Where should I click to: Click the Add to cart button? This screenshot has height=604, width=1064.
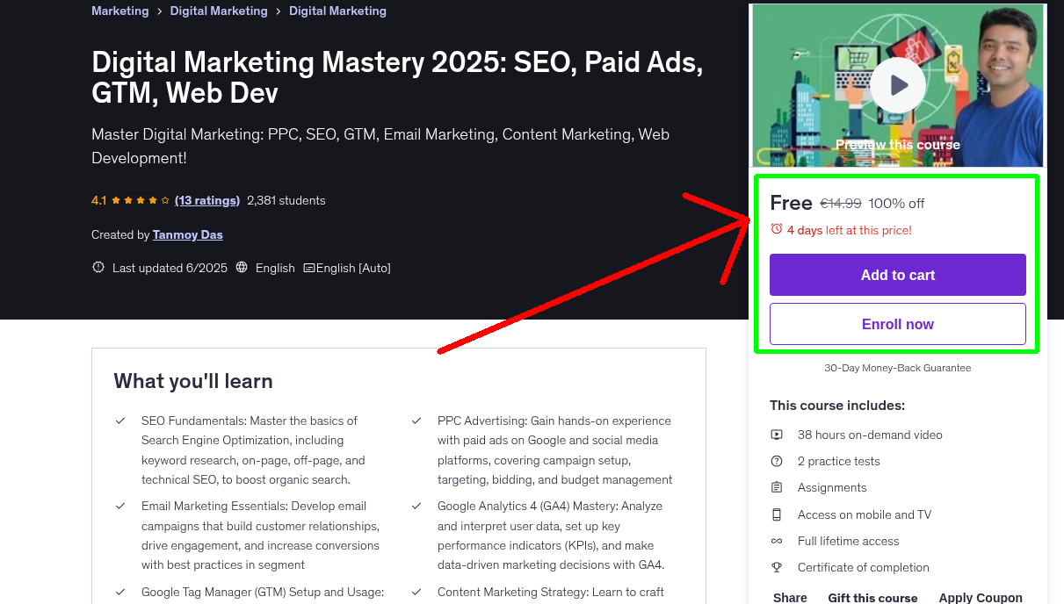coord(897,275)
